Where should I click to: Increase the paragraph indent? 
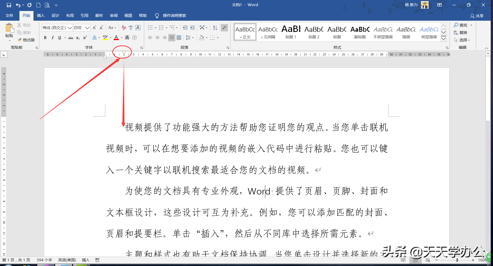(x=192, y=28)
